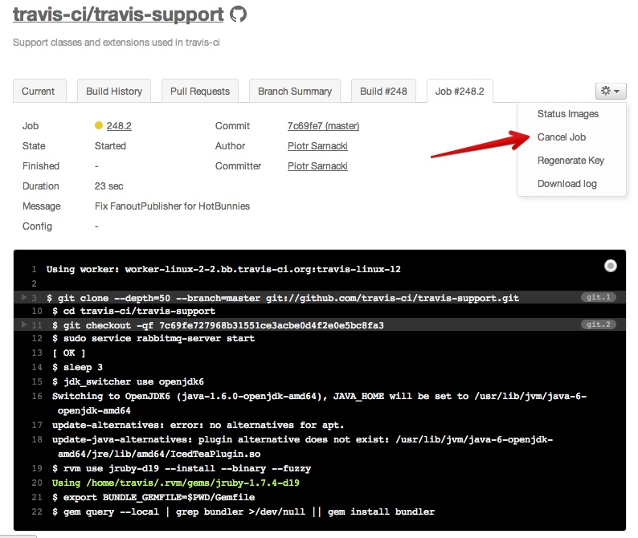Click the 'sleep 3' log line

(77, 367)
